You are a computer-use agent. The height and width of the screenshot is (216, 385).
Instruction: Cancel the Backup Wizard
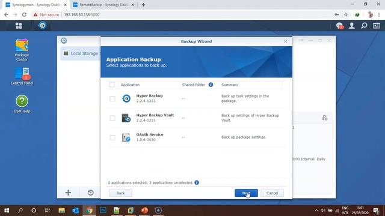click(x=272, y=193)
